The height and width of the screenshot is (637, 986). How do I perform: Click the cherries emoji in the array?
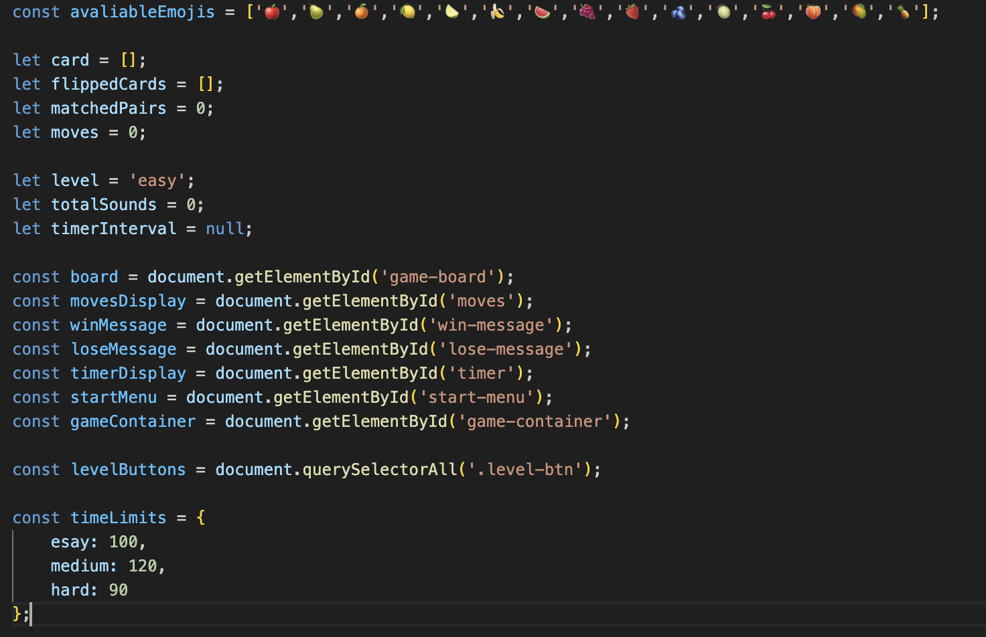(x=768, y=11)
